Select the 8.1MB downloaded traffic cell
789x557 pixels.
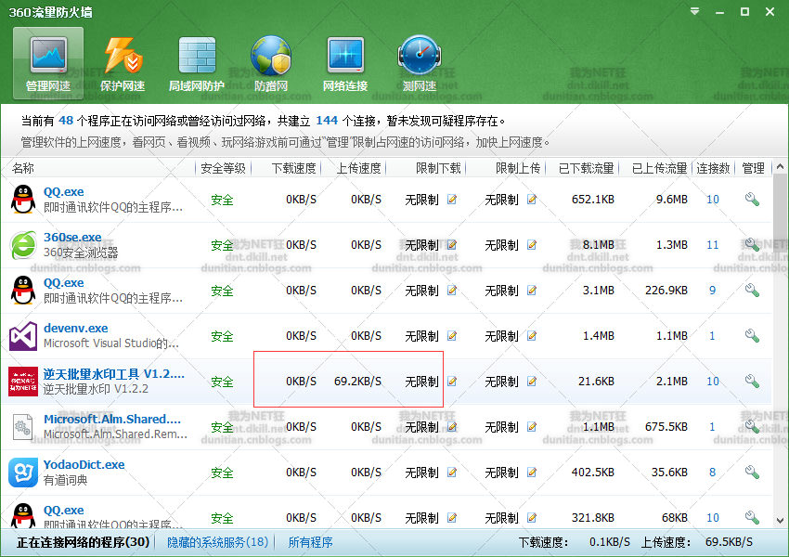coord(599,245)
